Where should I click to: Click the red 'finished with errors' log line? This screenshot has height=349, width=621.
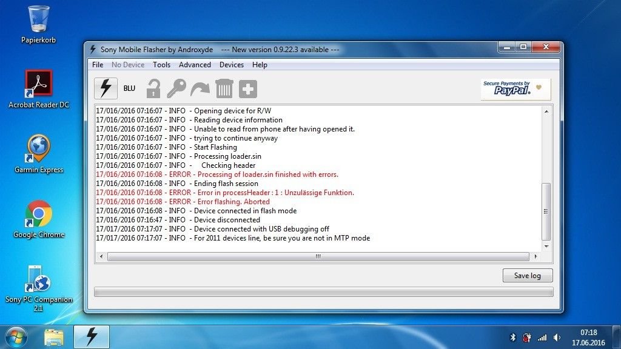(217, 174)
